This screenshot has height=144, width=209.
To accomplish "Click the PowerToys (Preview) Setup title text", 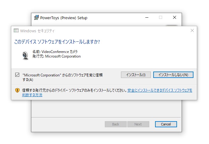I will pyautogui.click(x=64, y=18).
